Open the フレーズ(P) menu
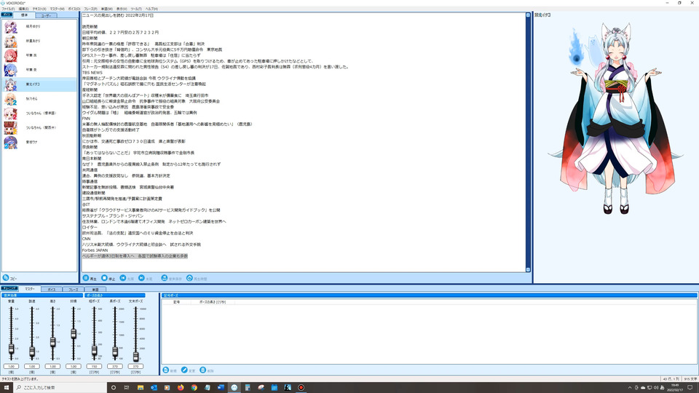The width and height of the screenshot is (699, 393). pos(90,9)
